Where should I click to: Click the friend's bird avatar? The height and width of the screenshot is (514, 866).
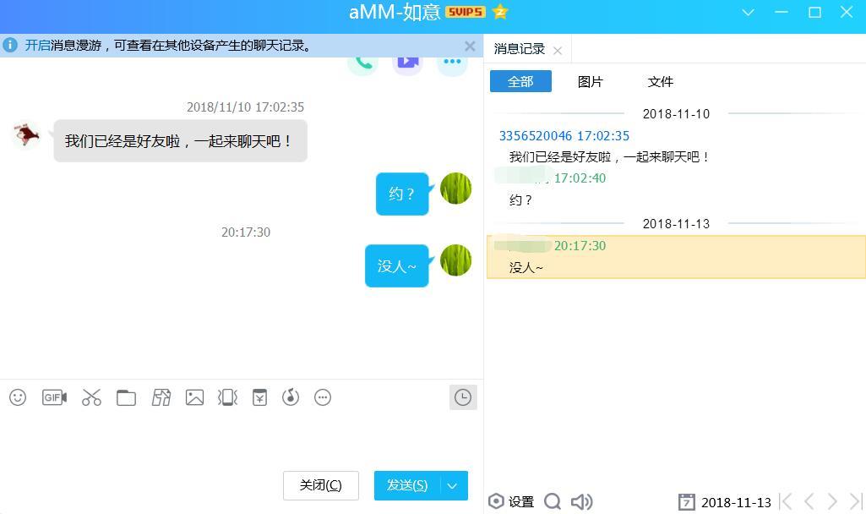pos(26,135)
